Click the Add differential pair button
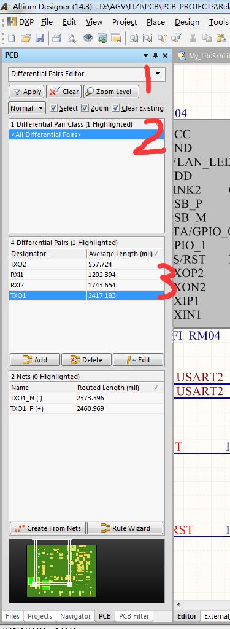Viewport: 230px width, 629px height. (x=35, y=360)
